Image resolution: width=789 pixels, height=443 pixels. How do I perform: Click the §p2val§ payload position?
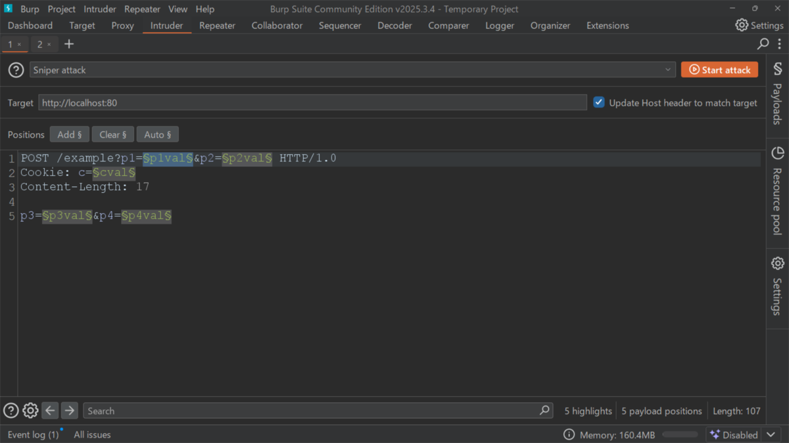coord(247,158)
